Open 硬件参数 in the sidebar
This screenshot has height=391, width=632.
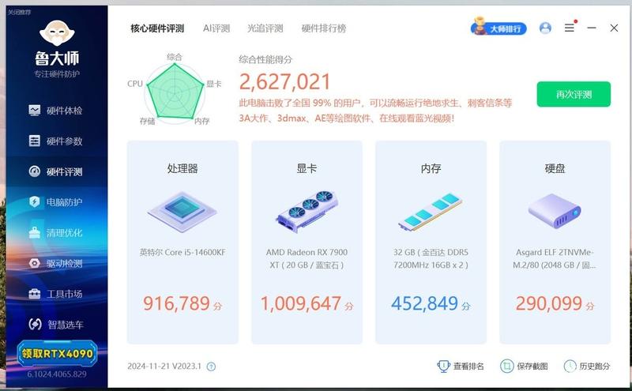tap(56, 141)
